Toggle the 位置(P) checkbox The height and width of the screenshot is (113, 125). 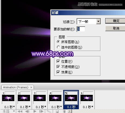click(58, 62)
